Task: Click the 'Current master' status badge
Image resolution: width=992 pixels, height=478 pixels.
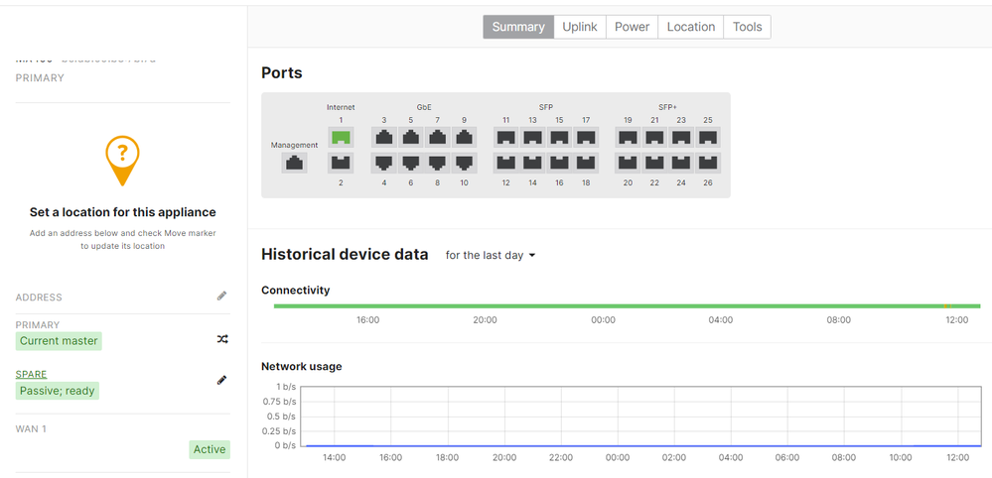Action: 59,341
